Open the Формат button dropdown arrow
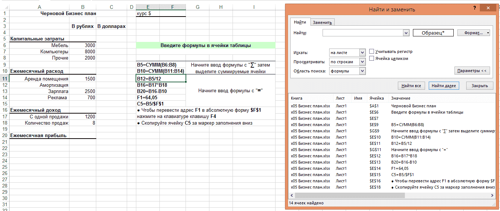This screenshot has width=500, height=211. click(488, 33)
